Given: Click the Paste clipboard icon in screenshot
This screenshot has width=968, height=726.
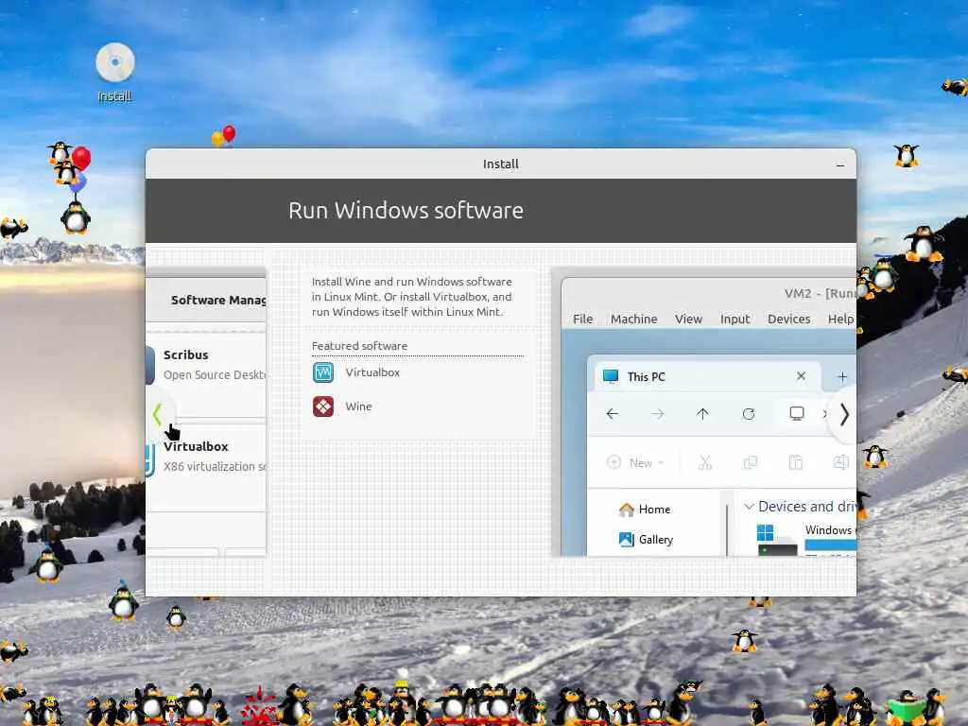Looking at the screenshot, I should tap(796, 462).
